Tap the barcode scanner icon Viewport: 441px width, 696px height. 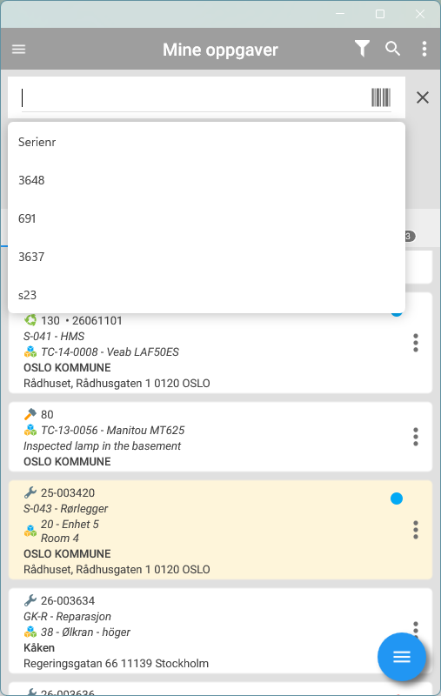pos(381,97)
